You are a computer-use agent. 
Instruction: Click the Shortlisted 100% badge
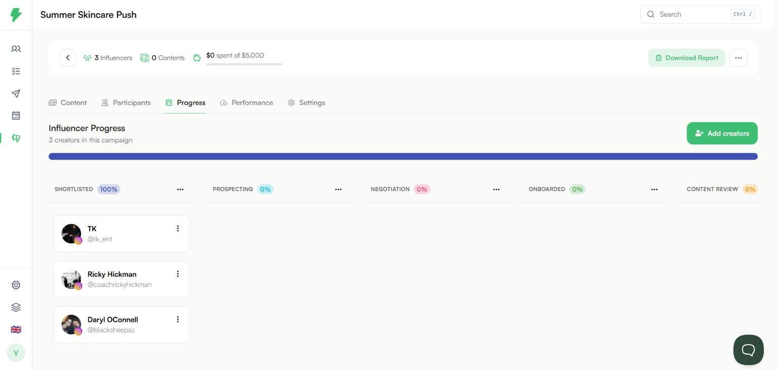coord(108,190)
